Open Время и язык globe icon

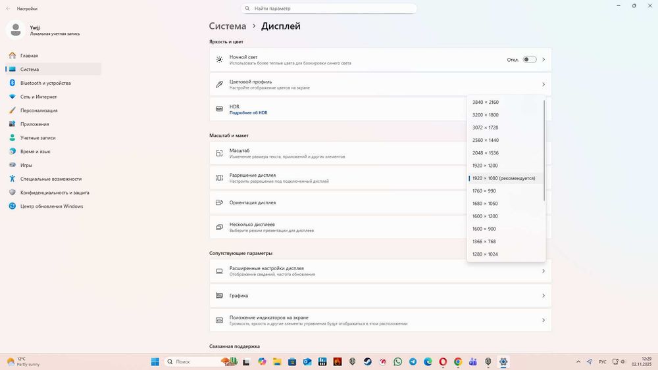point(12,151)
